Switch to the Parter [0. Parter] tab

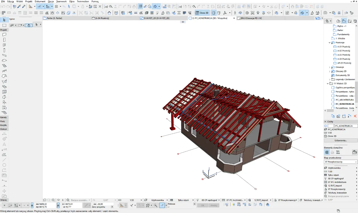pyautogui.click(x=54, y=18)
